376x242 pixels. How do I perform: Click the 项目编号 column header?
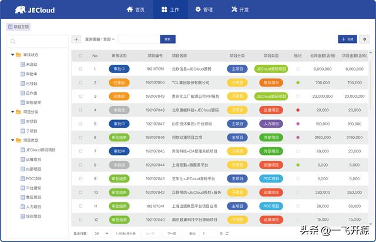pos(155,56)
